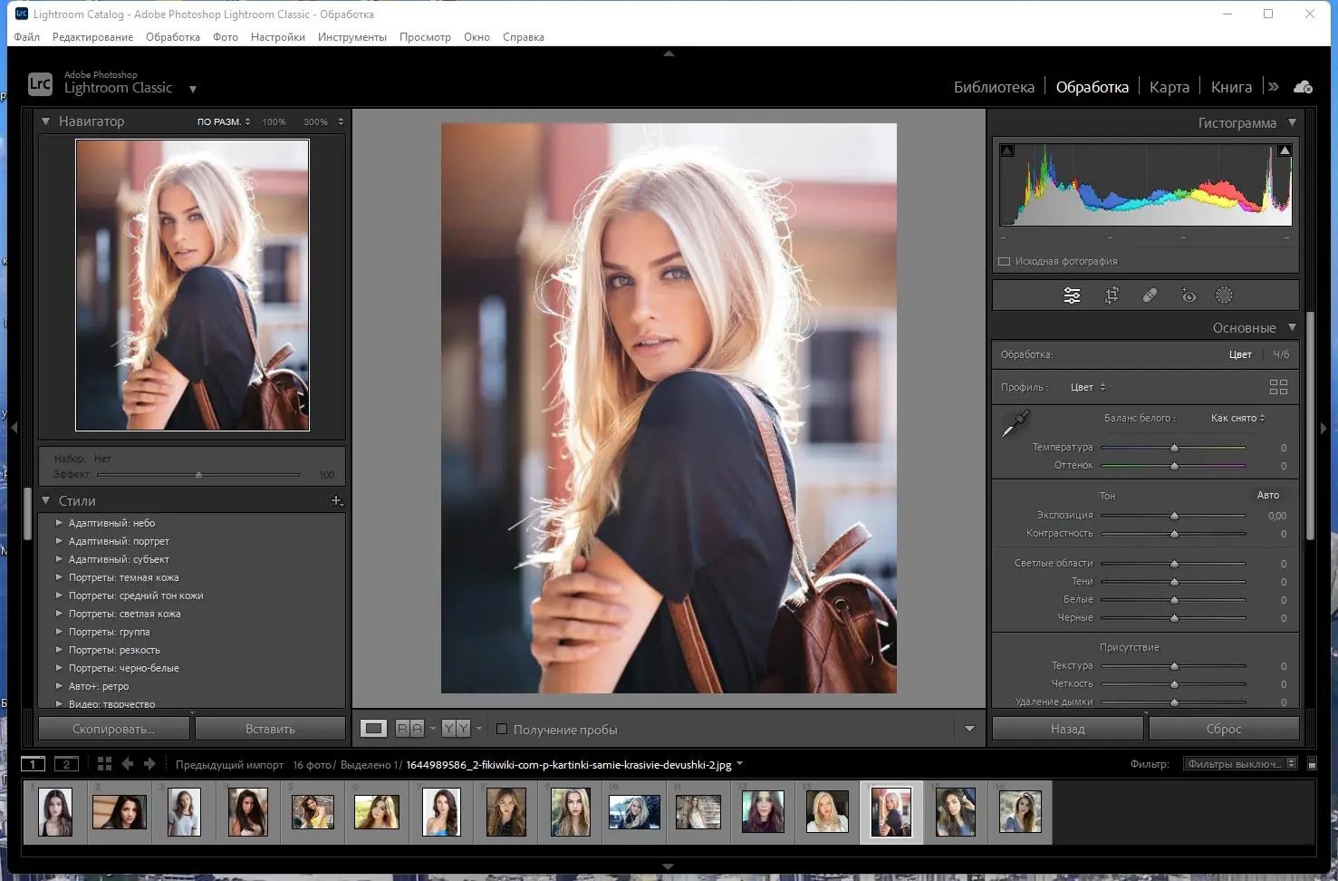This screenshot has width=1338, height=881.
Task: Open the Баланс белого 'Как снято' dropdown
Action: click(x=1237, y=418)
